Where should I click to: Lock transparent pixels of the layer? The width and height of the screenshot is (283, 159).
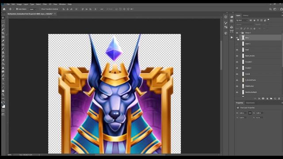click(241, 28)
